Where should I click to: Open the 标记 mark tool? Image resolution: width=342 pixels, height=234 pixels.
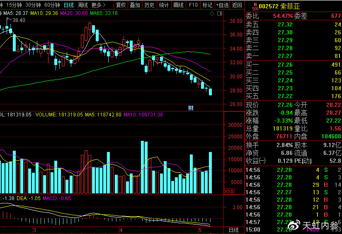pos(207,5)
